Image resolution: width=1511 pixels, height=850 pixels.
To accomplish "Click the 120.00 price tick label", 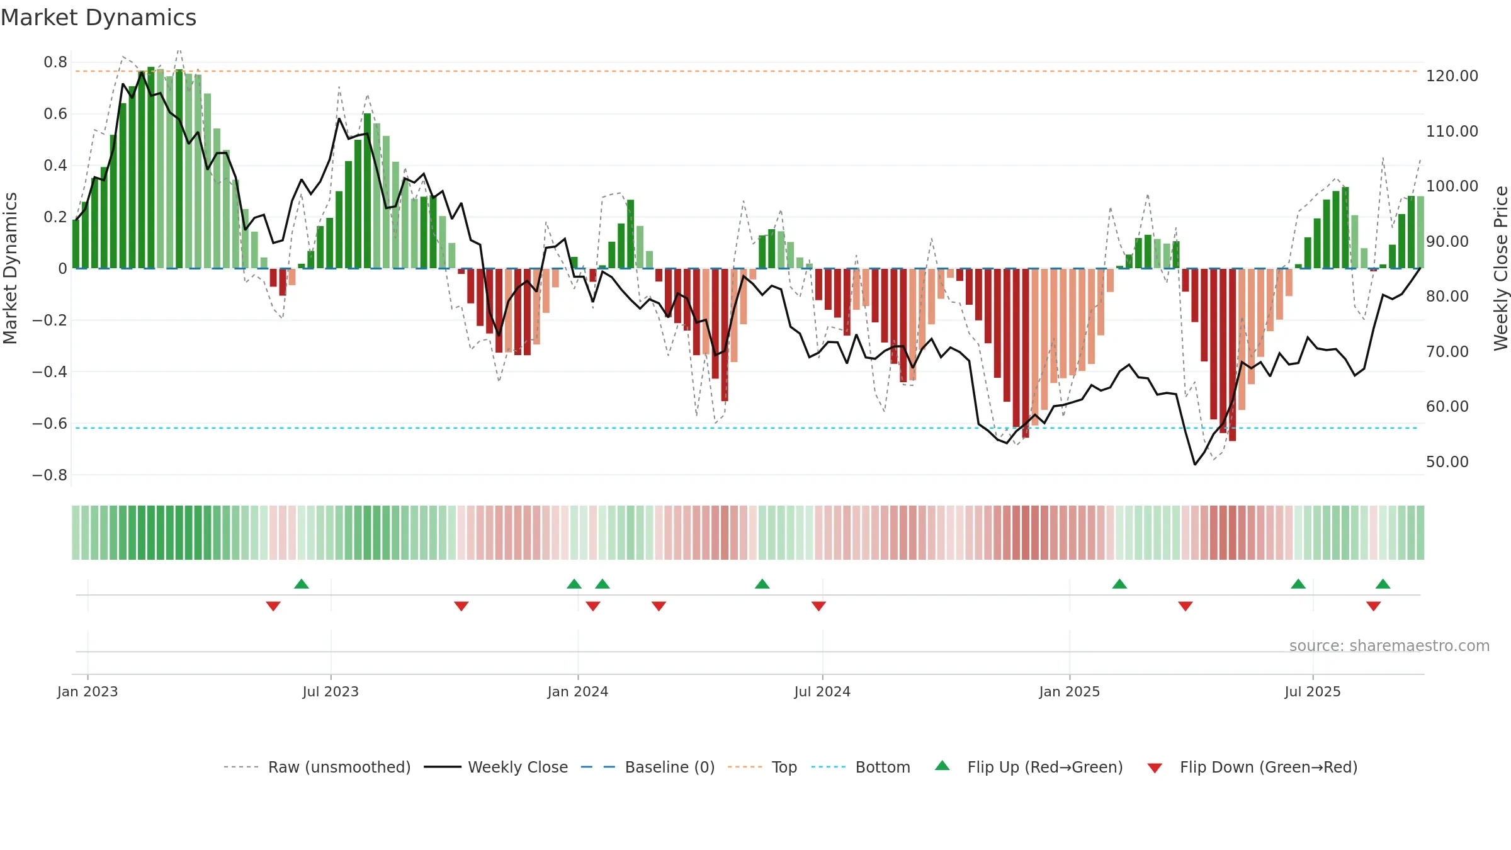I will coord(1452,76).
